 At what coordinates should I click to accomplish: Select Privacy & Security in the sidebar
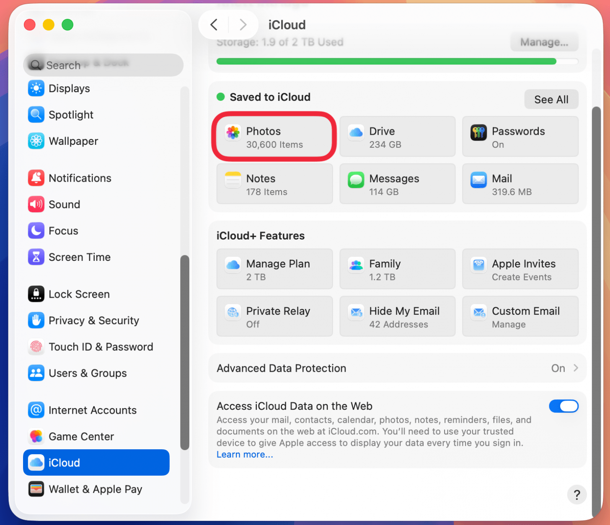[93, 321]
